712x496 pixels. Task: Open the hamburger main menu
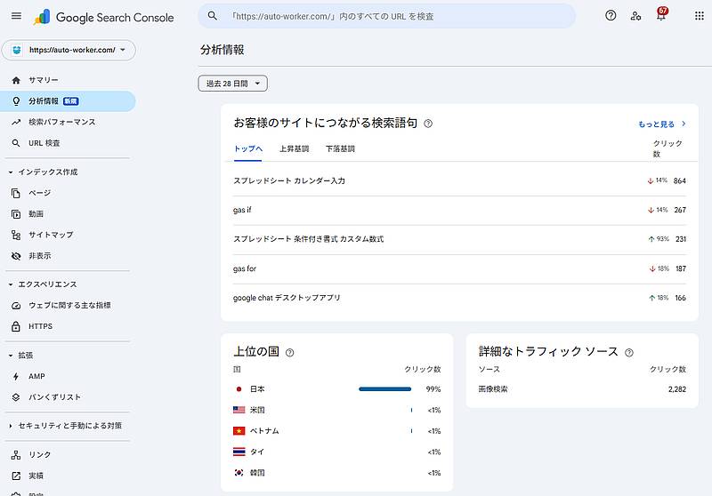(16, 16)
